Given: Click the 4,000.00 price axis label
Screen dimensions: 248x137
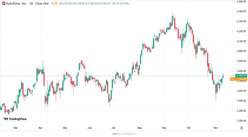Looking at the screenshot, I should tap(241, 51).
